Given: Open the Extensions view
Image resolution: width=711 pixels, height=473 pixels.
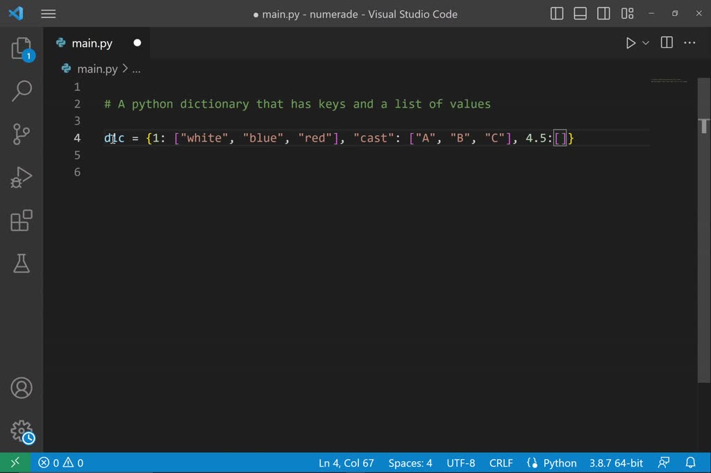Looking at the screenshot, I should (22, 220).
